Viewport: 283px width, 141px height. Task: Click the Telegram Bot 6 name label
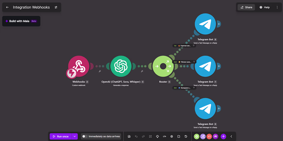pyautogui.click(x=205, y=39)
